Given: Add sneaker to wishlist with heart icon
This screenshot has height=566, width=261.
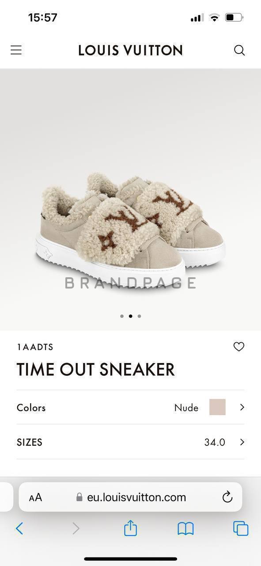Looking at the screenshot, I should point(239,347).
